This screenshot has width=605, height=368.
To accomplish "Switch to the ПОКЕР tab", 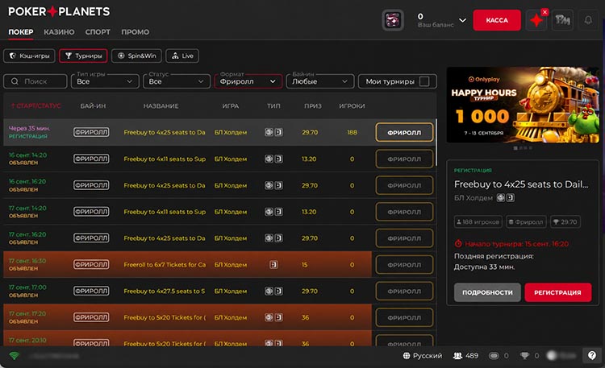I will (x=21, y=32).
